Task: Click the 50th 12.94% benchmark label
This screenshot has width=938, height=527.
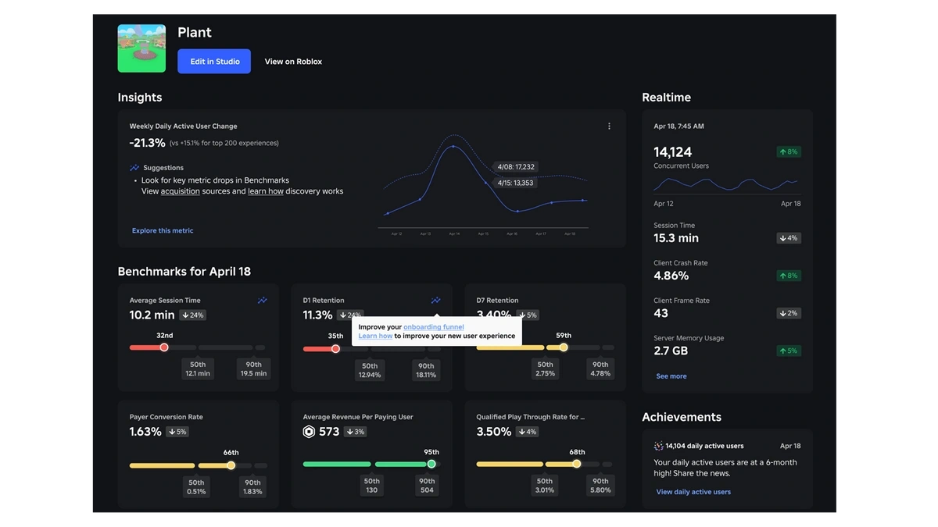Action: (370, 371)
